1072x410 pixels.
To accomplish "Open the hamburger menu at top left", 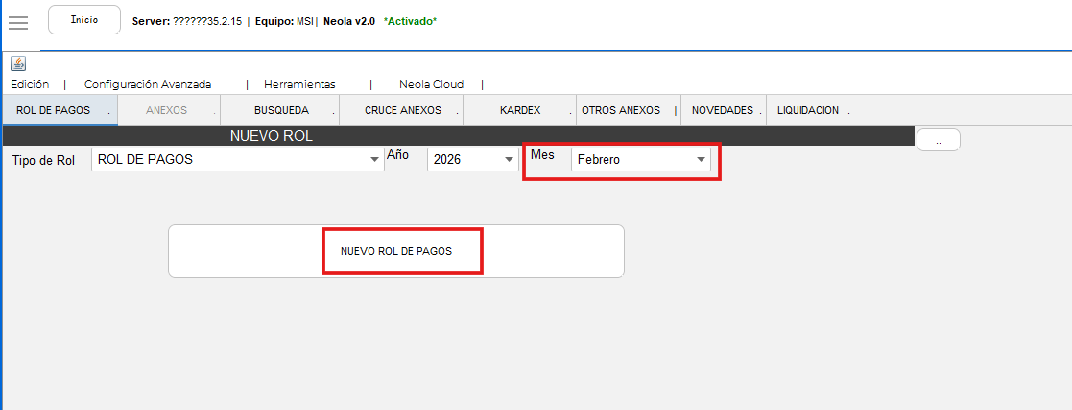I will click(x=18, y=21).
